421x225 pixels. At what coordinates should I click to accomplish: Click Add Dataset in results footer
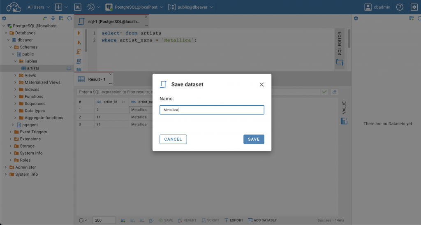click(262, 220)
